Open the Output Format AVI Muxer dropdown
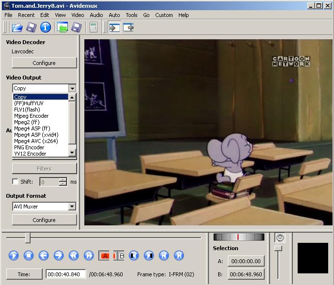The height and width of the screenshot is (285, 334). click(72, 206)
